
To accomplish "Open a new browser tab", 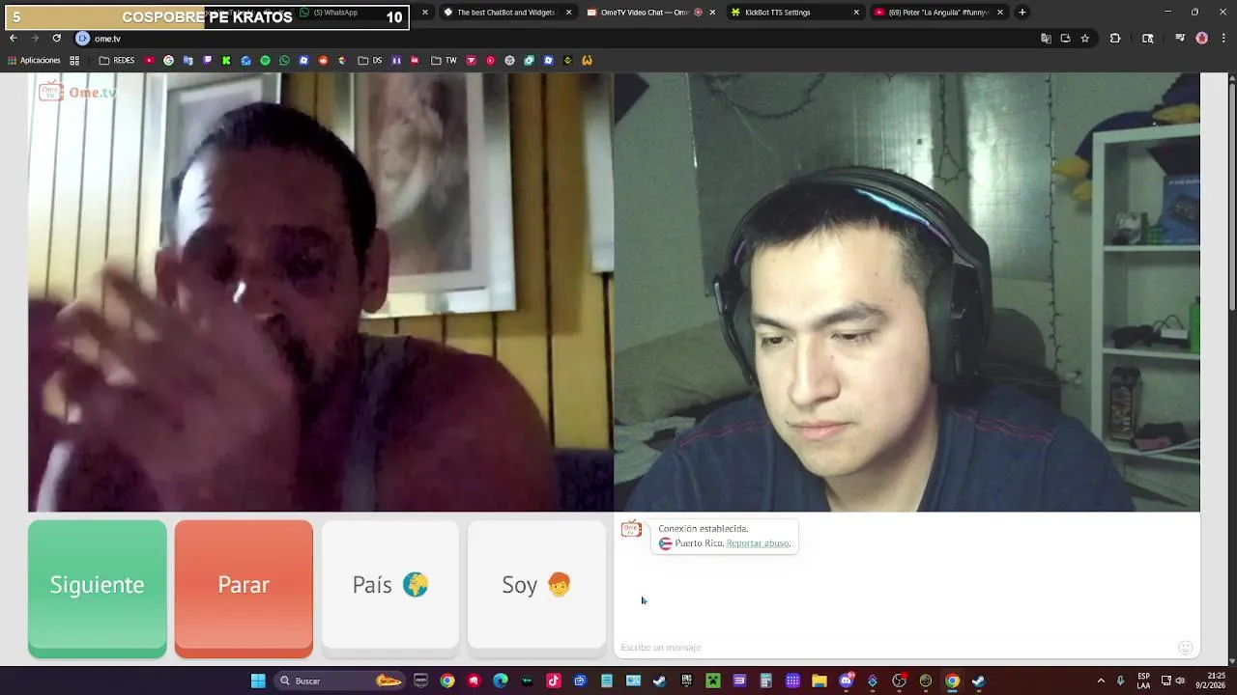I will click(1022, 13).
